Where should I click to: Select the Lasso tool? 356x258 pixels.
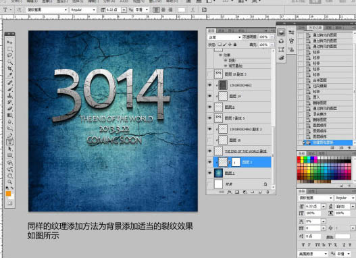click(9, 55)
